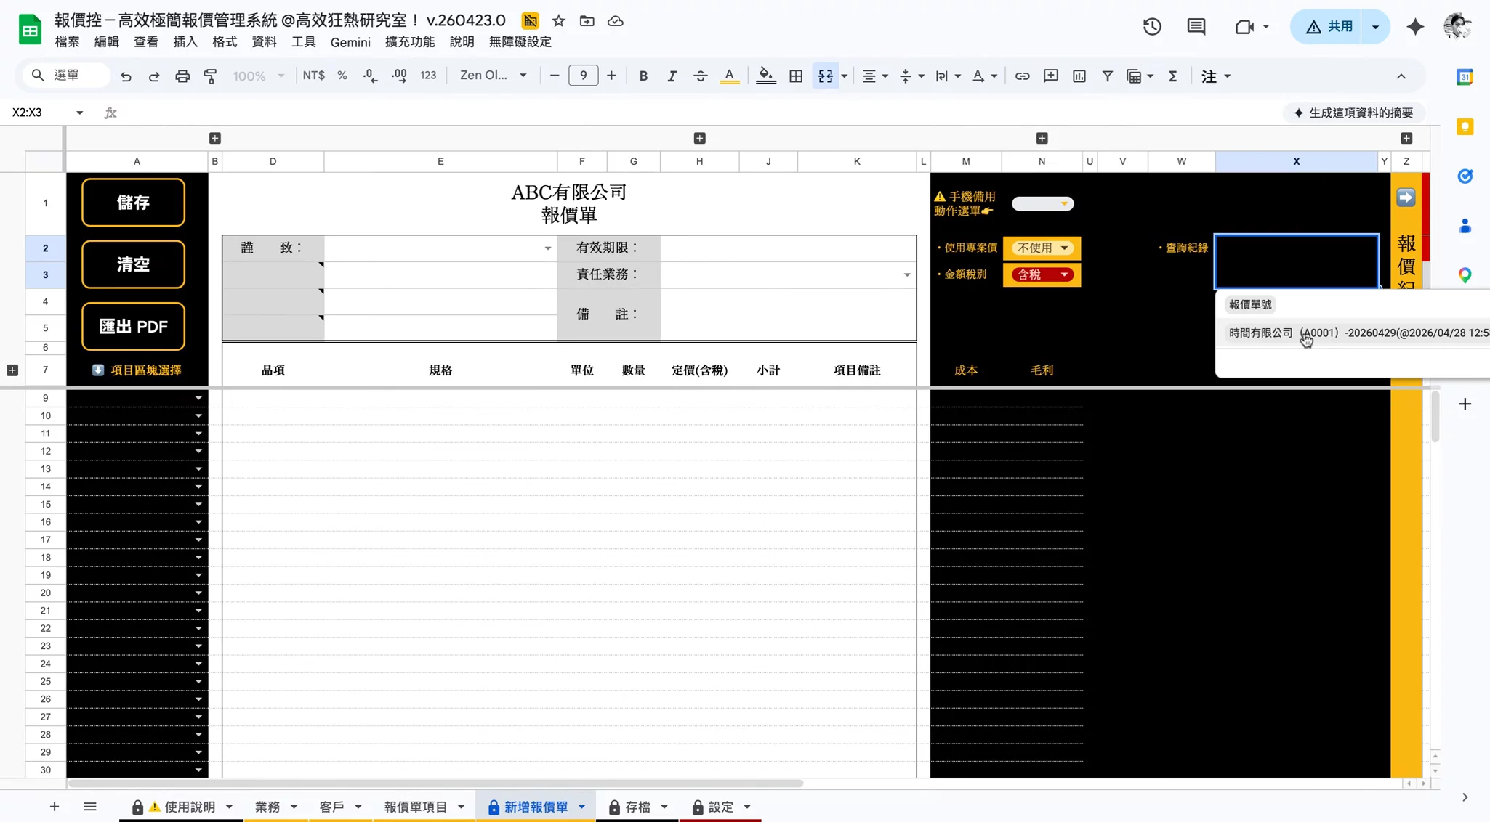Click the undo icon in the toolbar

126,76
